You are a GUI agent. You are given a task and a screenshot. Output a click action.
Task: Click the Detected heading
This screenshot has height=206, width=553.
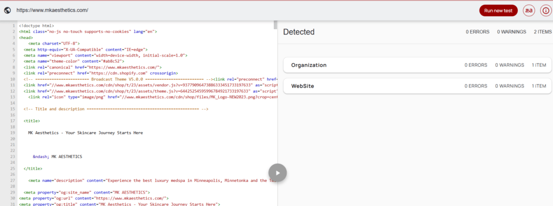tap(299, 32)
